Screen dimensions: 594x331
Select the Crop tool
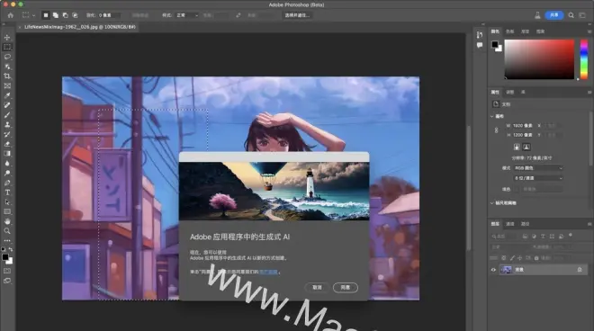point(7,76)
